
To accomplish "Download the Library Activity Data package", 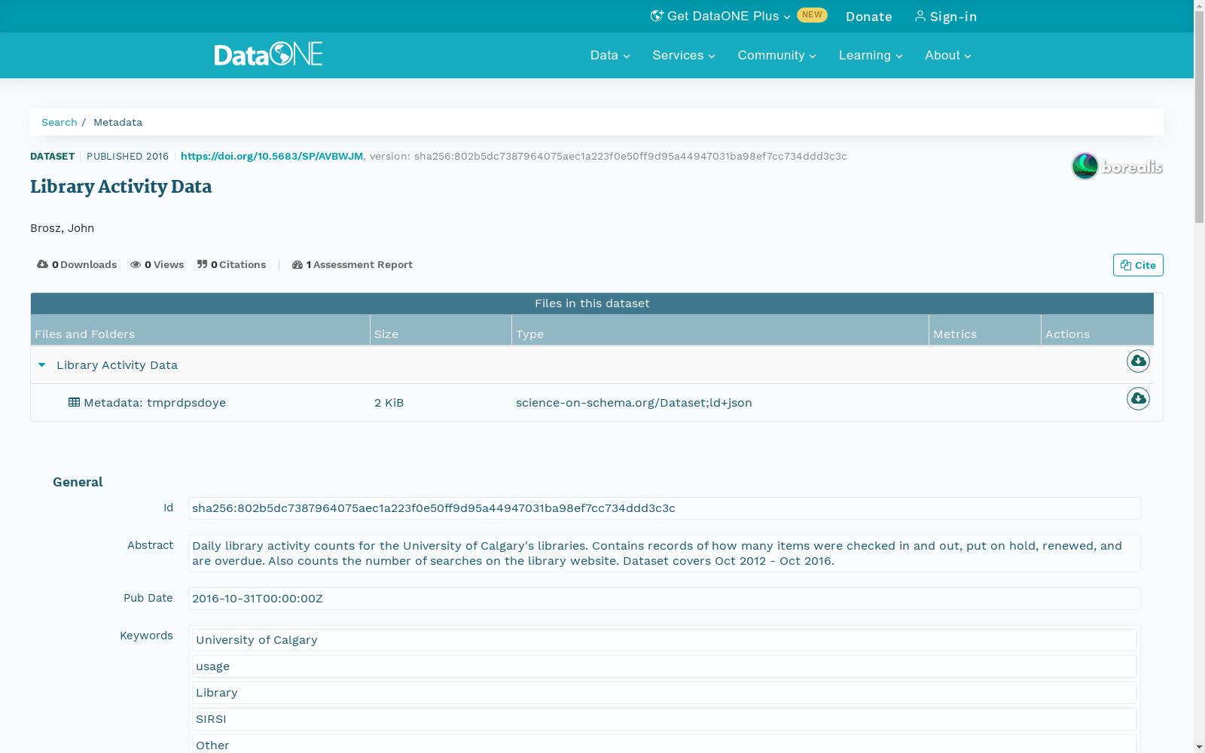I will click(x=1138, y=361).
